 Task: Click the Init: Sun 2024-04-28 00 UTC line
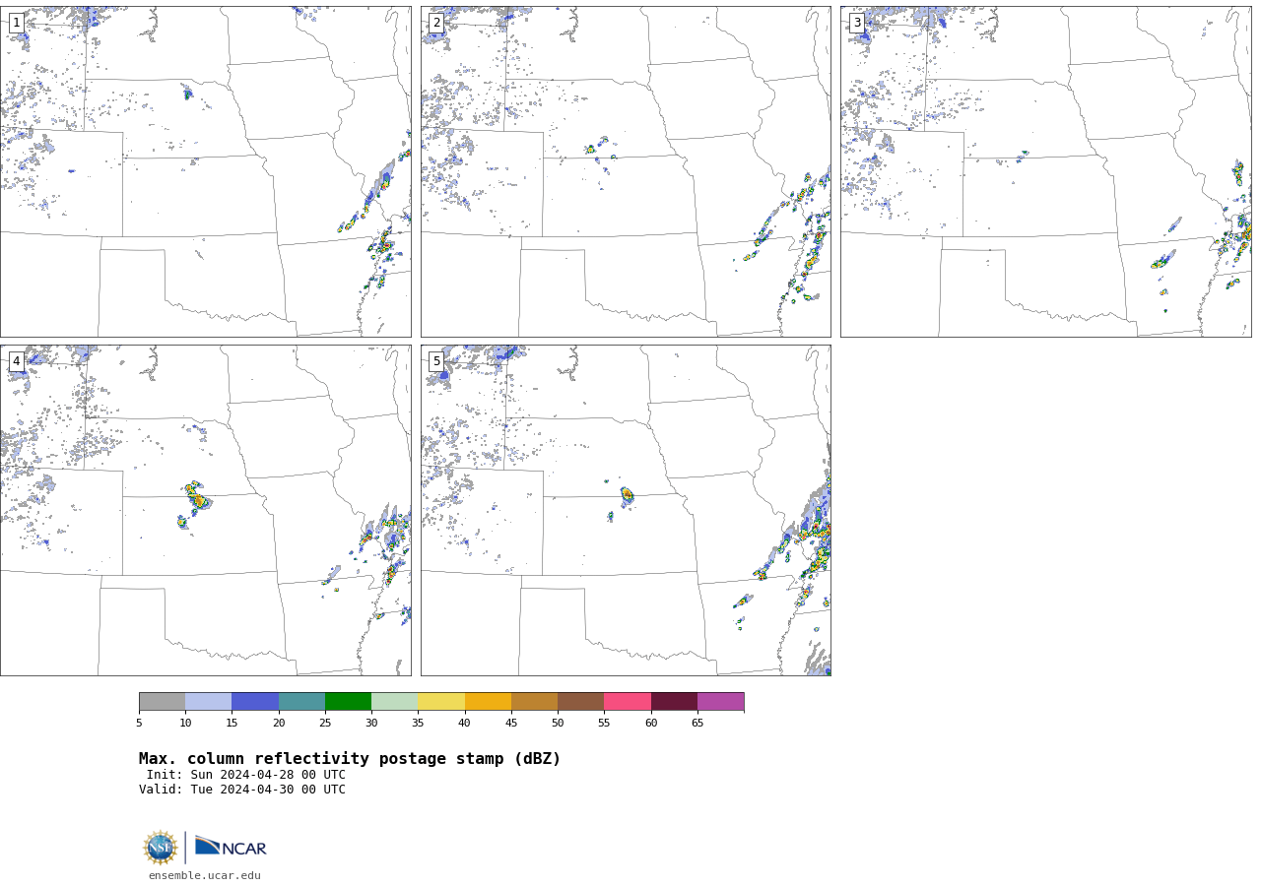246,775
